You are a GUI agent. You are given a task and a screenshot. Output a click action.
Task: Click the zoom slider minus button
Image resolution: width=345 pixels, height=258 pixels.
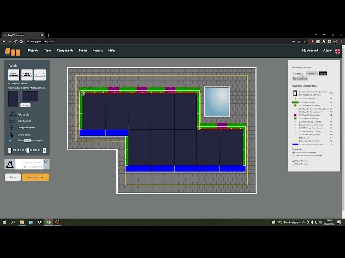click(x=10, y=150)
